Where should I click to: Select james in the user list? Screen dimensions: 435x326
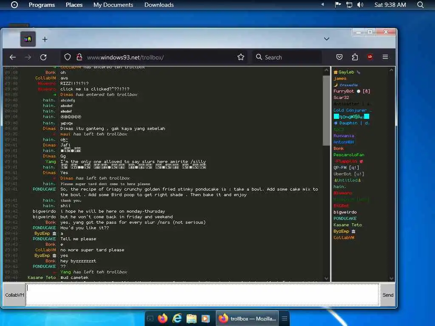(340, 79)
